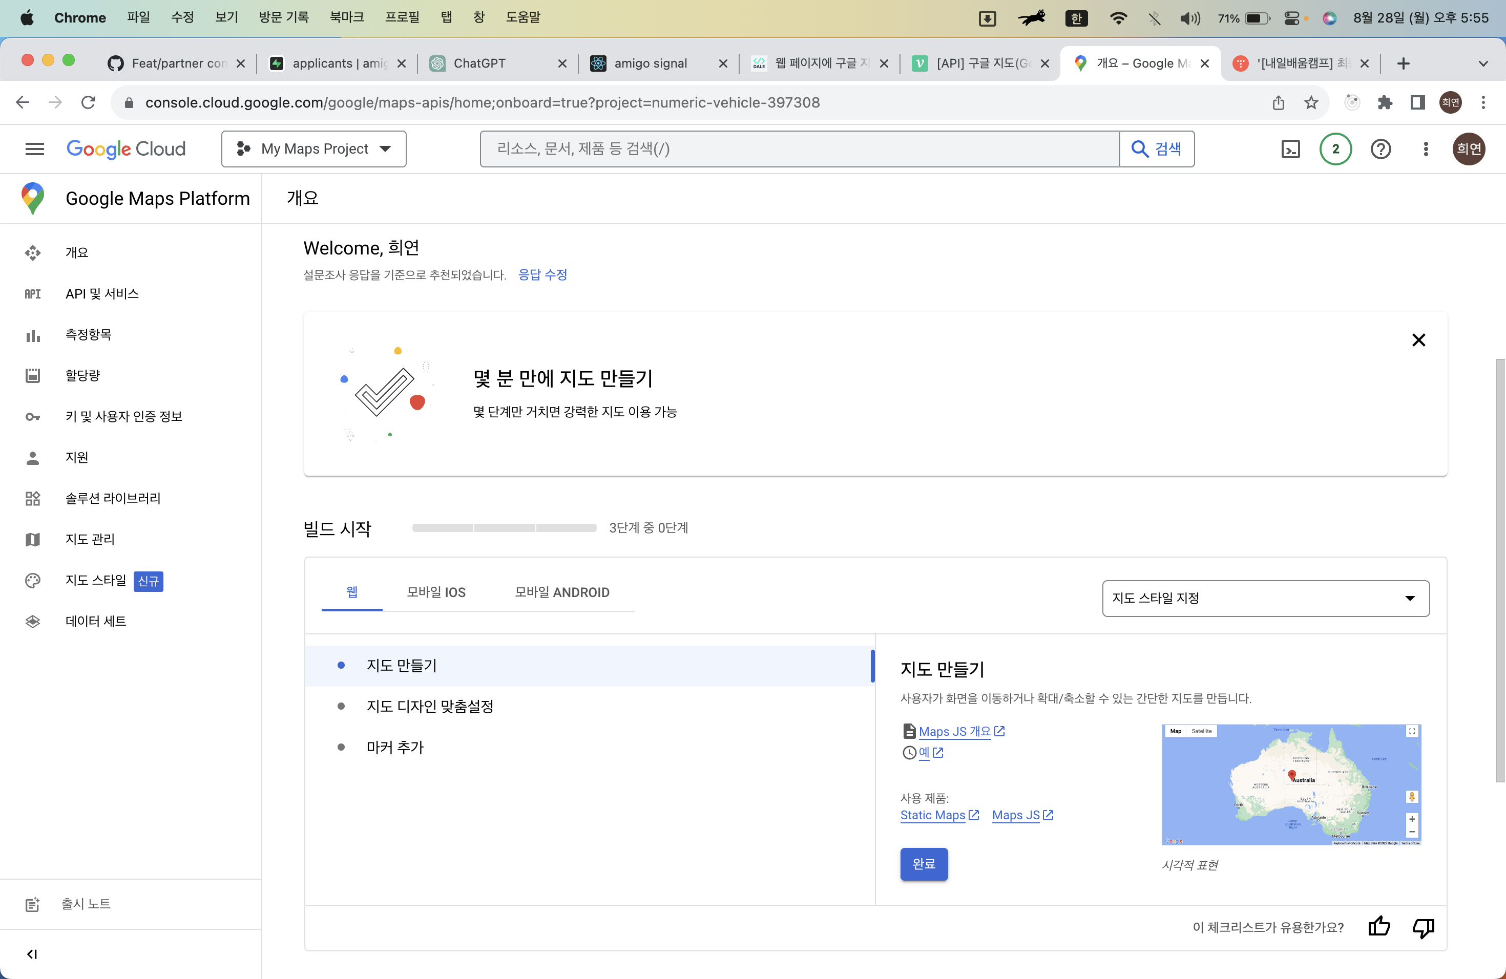This screenshot has height=979, width=1506.
Task: Open the Apple menu
Action: [x=27, y=18]
